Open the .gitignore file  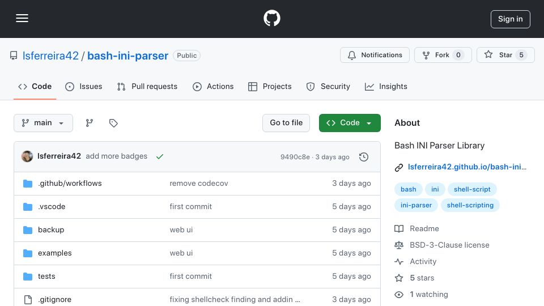(54, 299)
